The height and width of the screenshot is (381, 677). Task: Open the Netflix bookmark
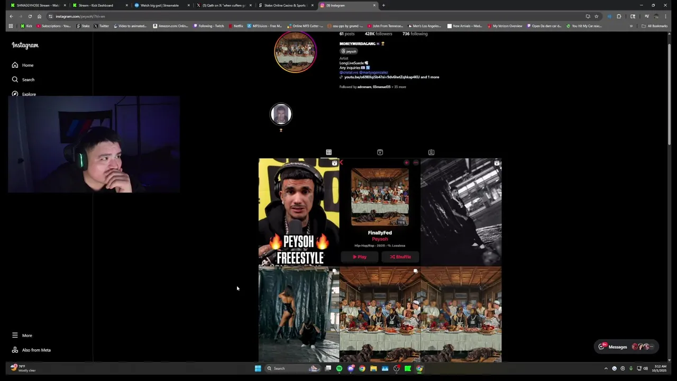click(x=236, y=26)
